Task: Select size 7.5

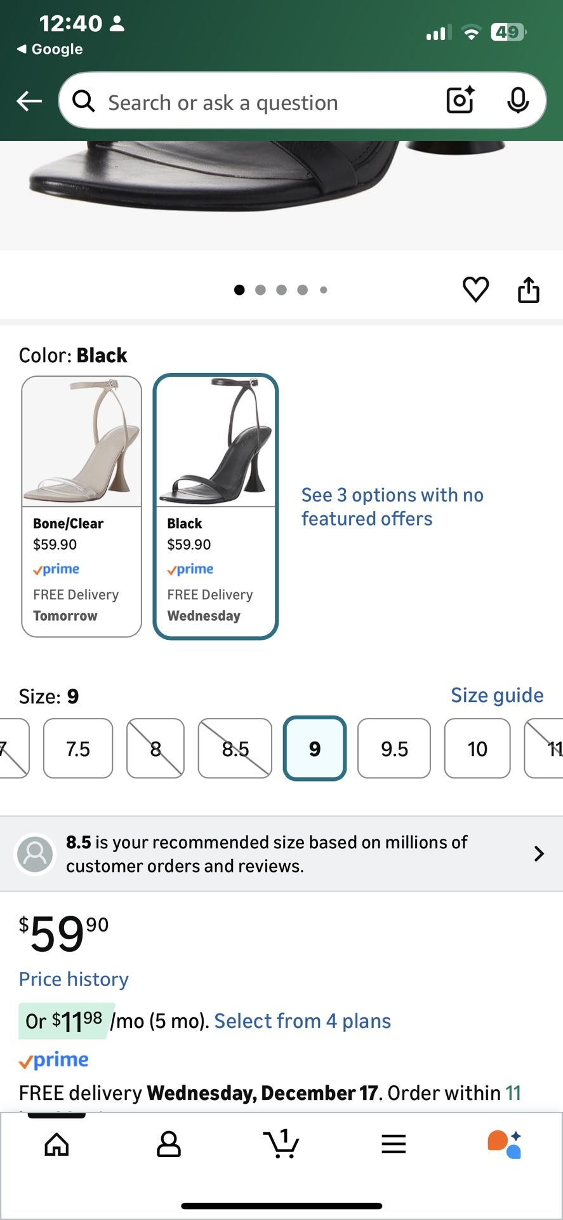Action: (x=78, y=749)
